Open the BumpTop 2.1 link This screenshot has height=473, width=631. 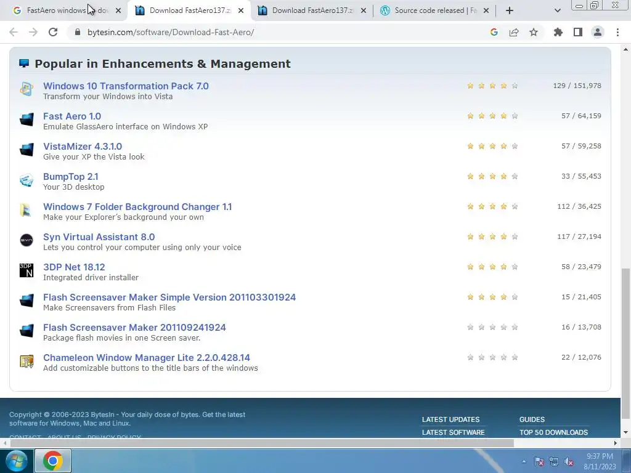coord(71,176)
